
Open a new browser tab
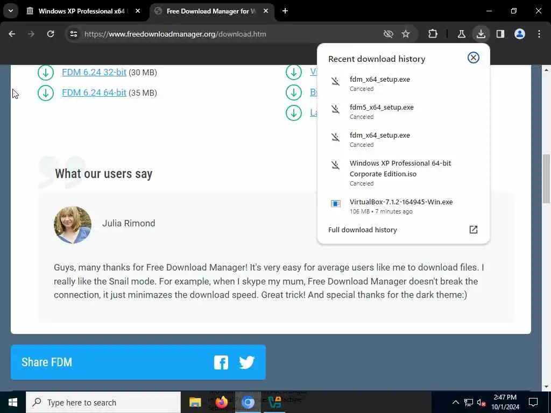[285, 11]
